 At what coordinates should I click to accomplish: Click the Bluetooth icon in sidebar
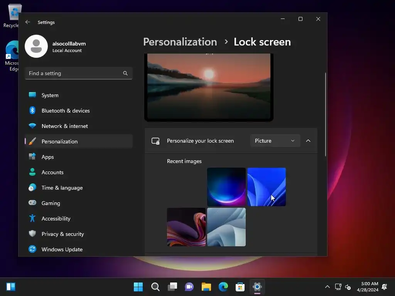pyautogui.click(x=32, y=110)
